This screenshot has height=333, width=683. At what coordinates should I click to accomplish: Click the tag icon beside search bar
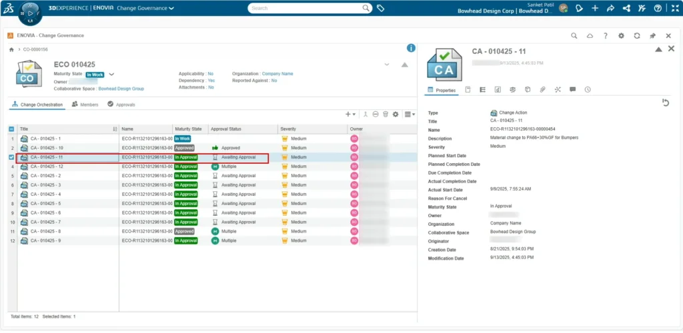pos(380,8)
